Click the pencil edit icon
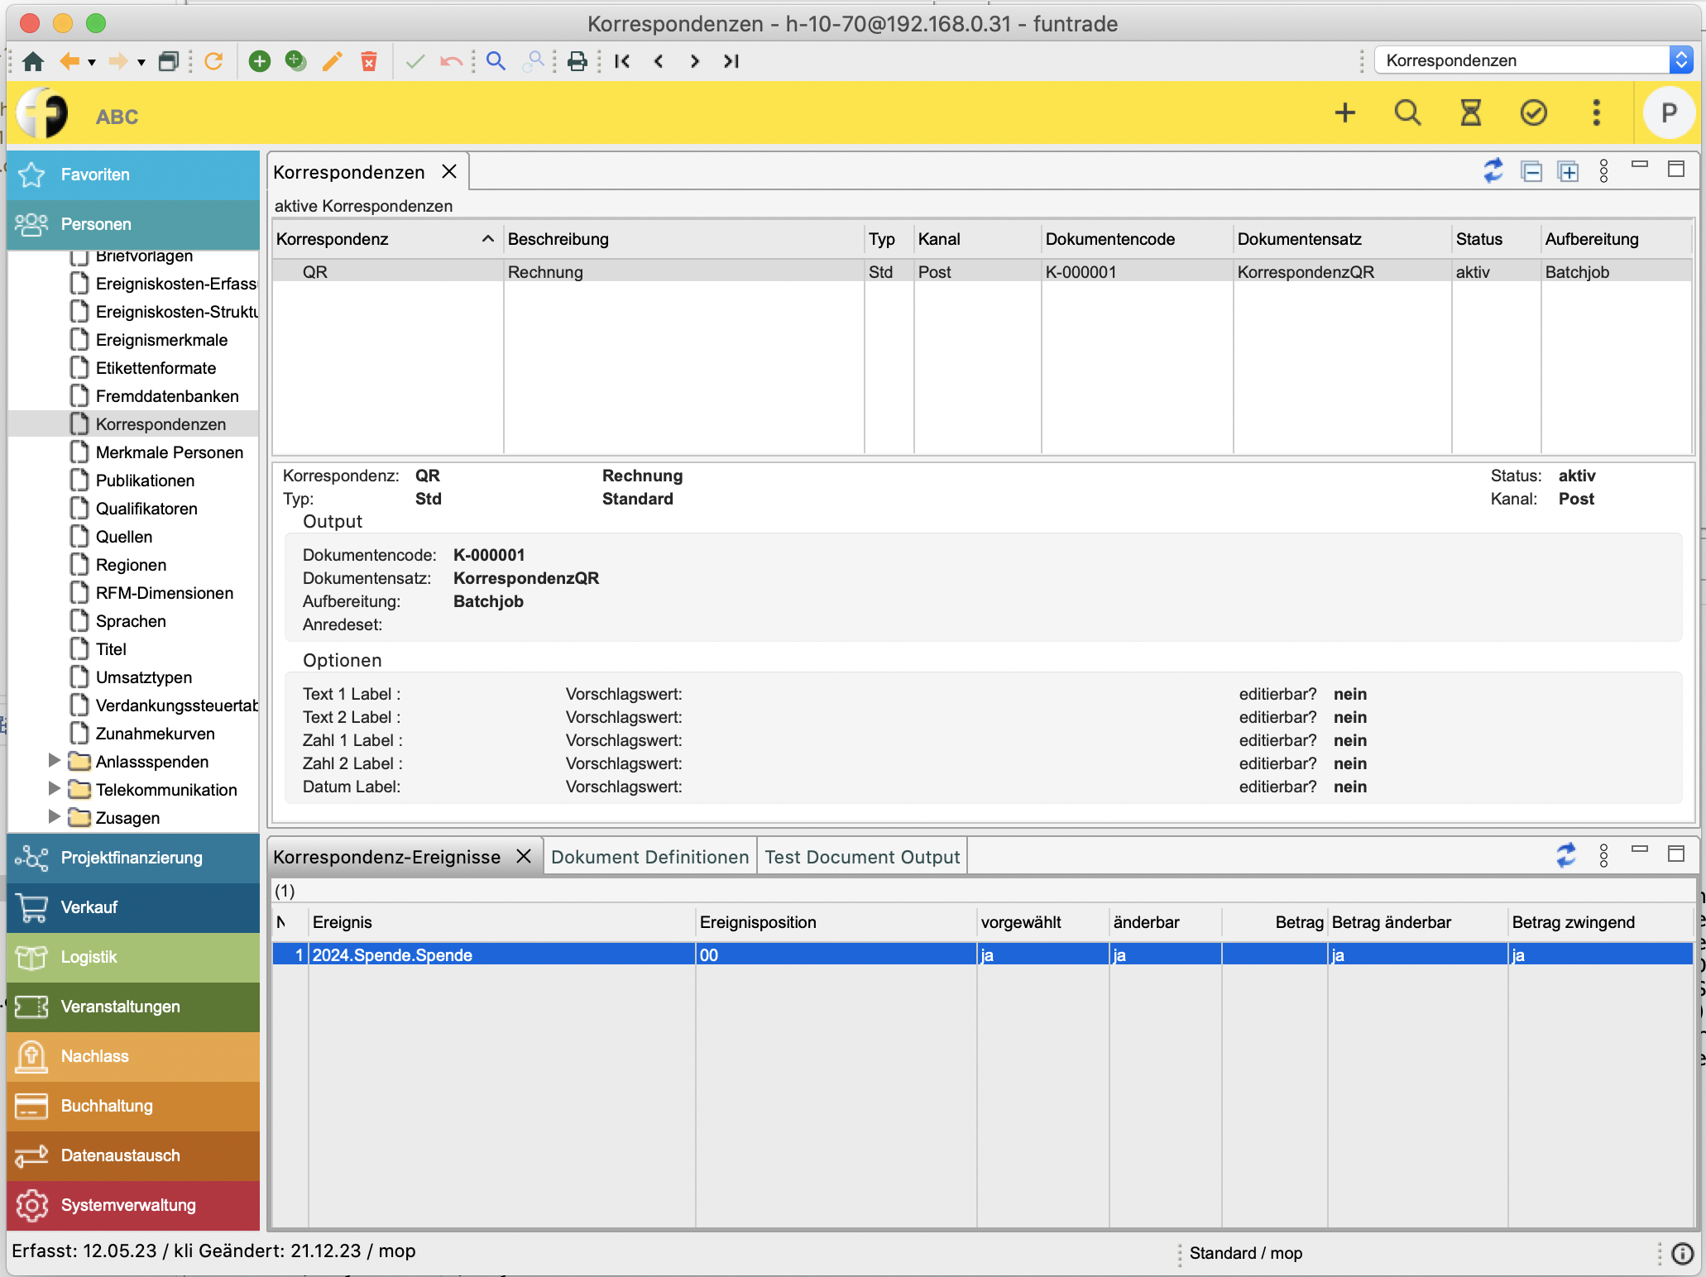Screen dimensions: 1706x1277 333,61
